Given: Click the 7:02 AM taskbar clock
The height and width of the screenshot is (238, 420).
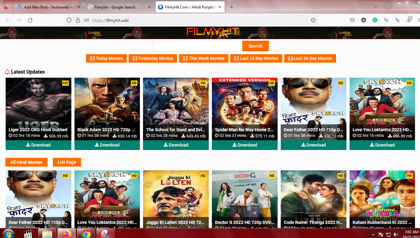Looking at the screenshot, I should 411,232.
